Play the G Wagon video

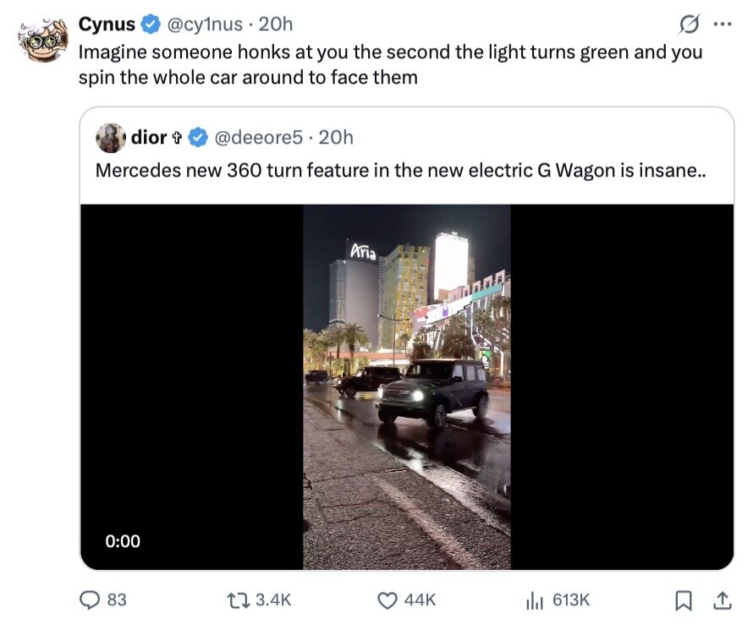406,386
